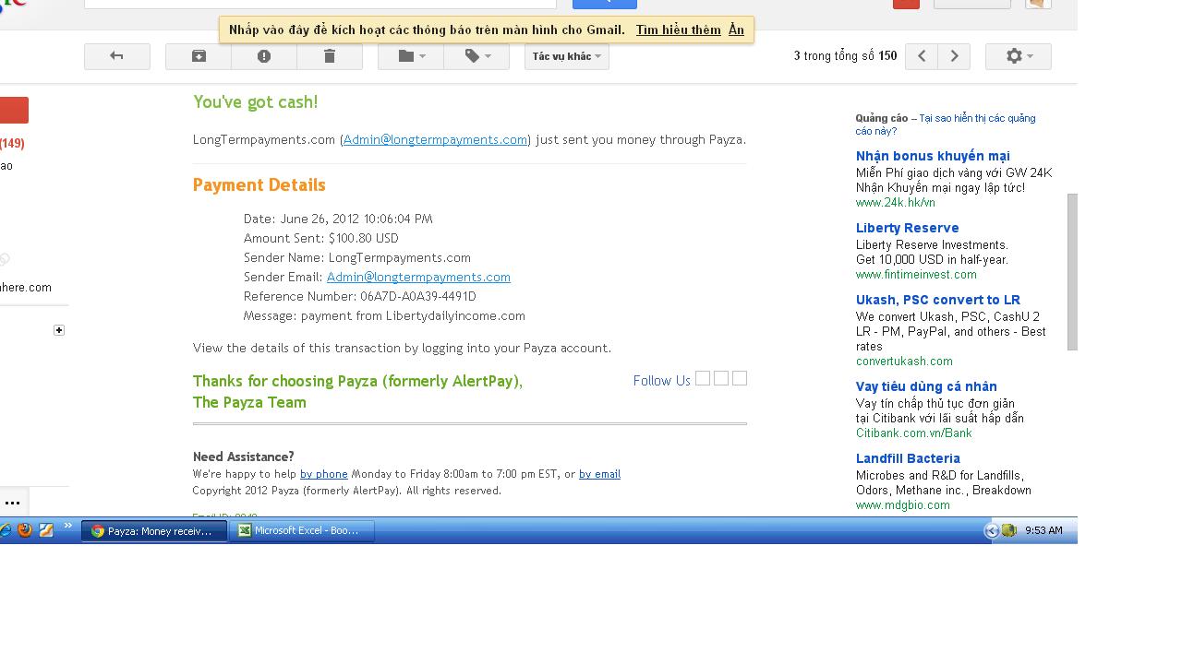Open the Move to folder dropdown

tap(411, 56)
